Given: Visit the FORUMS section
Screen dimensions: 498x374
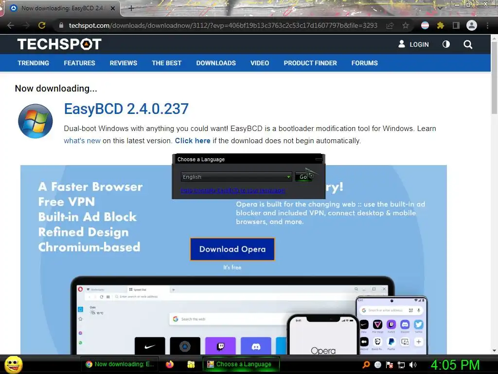Looking at the screenshot, I should 365,63.
